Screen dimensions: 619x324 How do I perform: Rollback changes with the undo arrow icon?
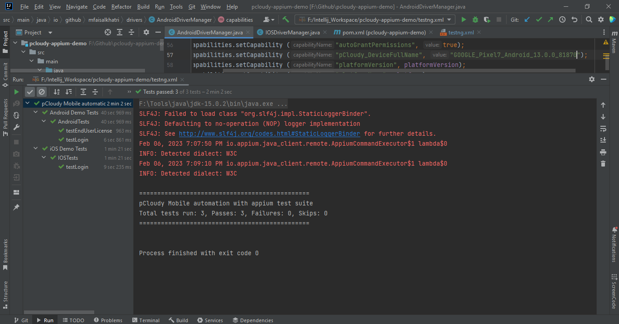tap(574, 20)
